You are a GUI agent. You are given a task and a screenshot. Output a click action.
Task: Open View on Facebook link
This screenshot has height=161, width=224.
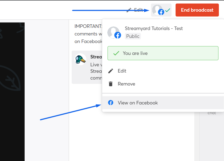(138, 103)
